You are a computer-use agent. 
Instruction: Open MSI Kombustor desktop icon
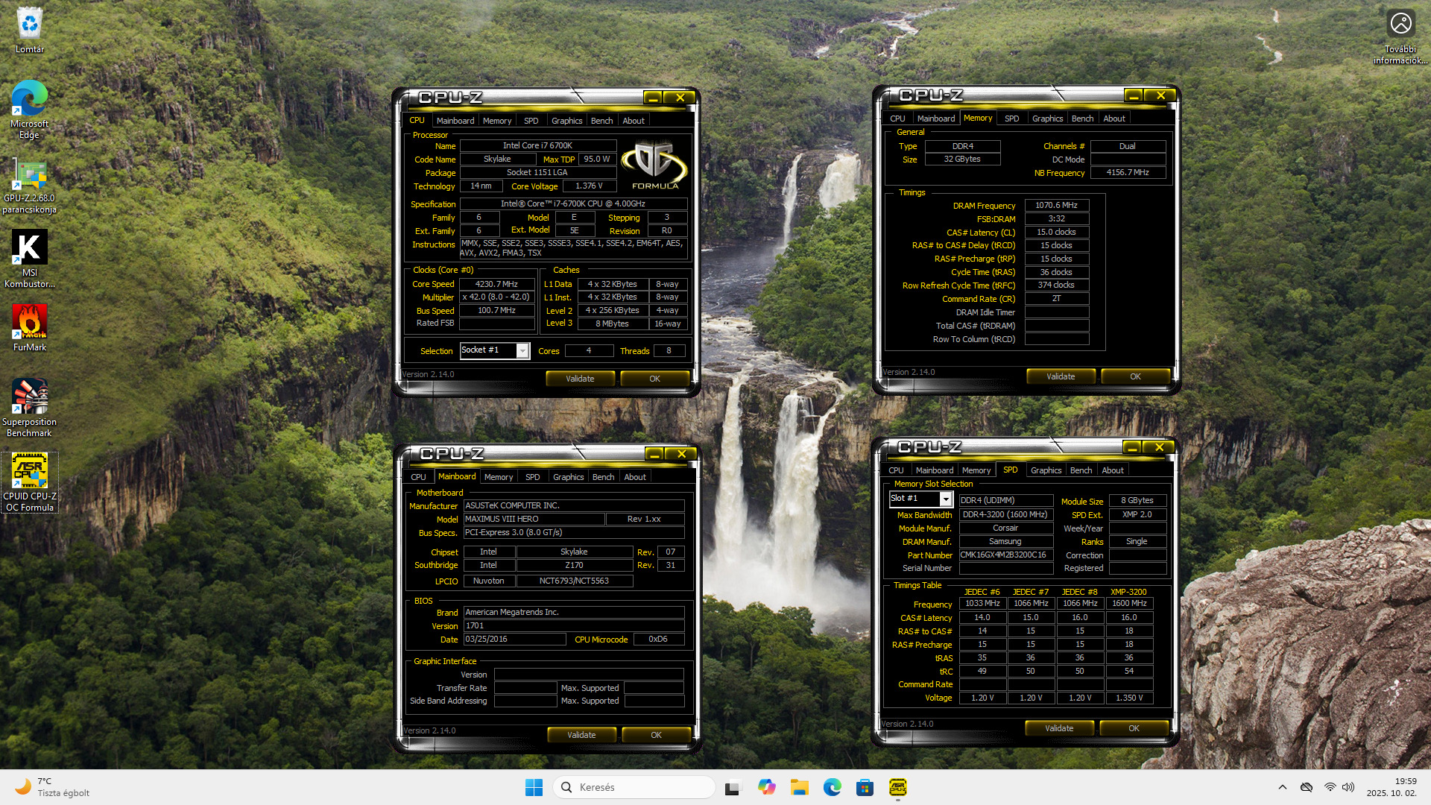click(x=30, y=248)
